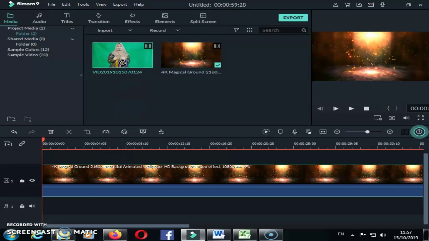Open the Audio tab
Screen dimensions: 429x241
tap(39, 18)
